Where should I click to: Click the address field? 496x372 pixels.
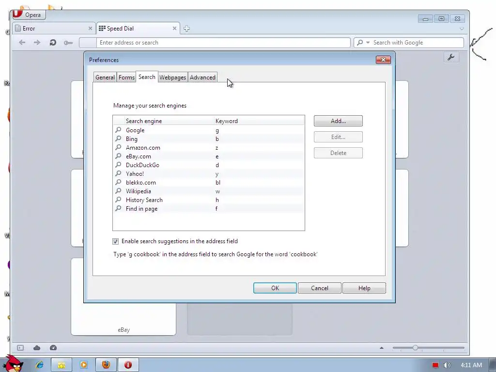(x=223, y=43)
